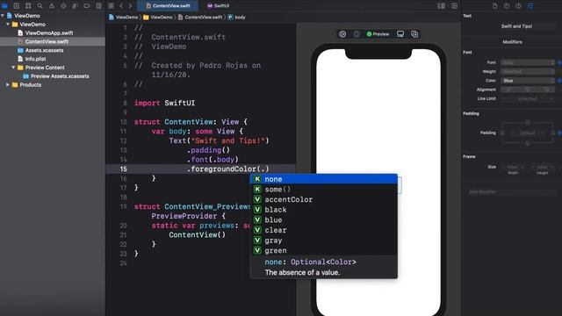Click ViewDemo folder in the breadcrumb
This screenshot has width=562, height=316.
click(158, 18)
